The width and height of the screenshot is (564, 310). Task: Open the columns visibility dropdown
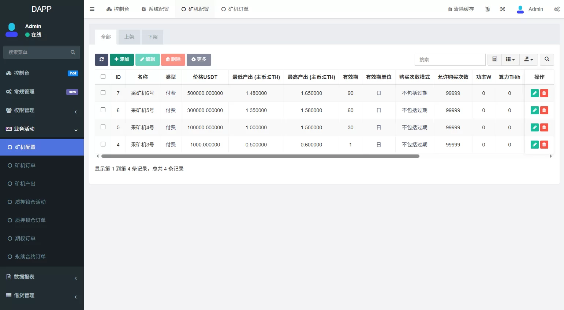click(510, 59)
